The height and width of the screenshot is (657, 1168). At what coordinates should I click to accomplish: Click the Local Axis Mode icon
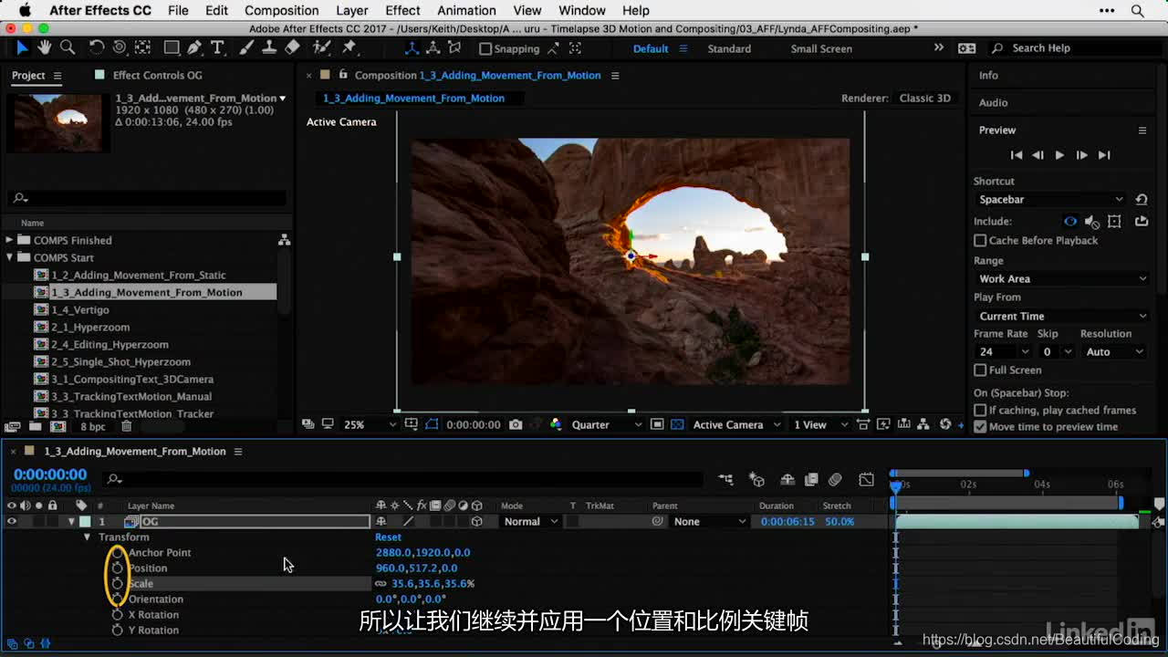412,48
